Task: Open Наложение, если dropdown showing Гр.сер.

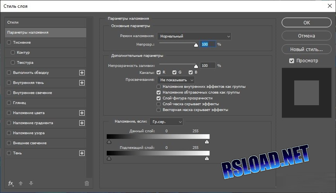Action: point(166,122)
